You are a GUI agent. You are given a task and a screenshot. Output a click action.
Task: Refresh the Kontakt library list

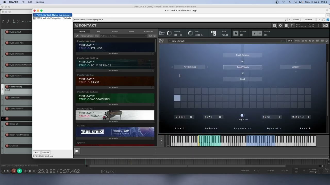tap(77, 36)
